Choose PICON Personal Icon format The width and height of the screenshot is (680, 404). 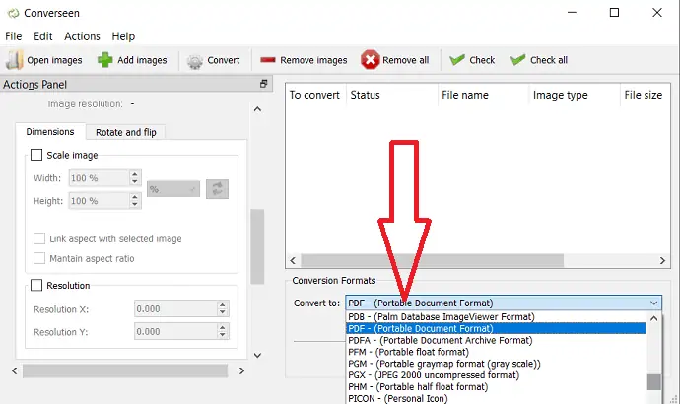pos(496,398)
